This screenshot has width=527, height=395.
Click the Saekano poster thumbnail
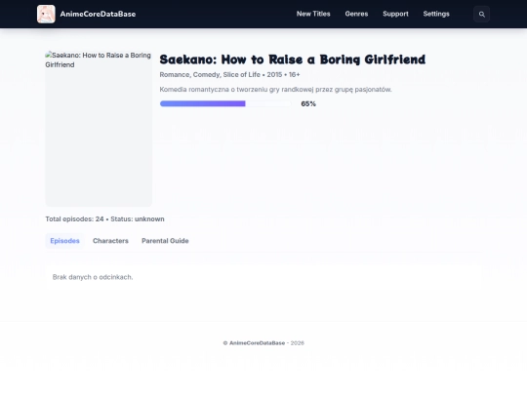click(x=99, y=129)
